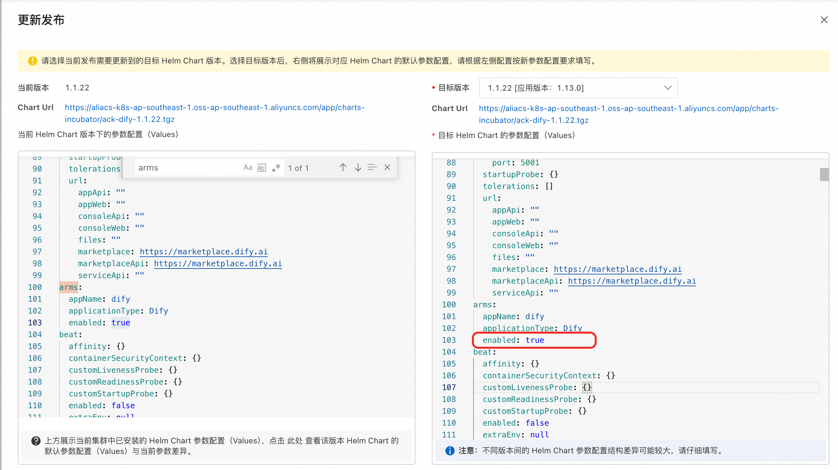Image resolution: width=838 pixels, height=470 pixels.
Task: Click the blue info icon in note
Action: pyautogui.click(x=450, y=451)
